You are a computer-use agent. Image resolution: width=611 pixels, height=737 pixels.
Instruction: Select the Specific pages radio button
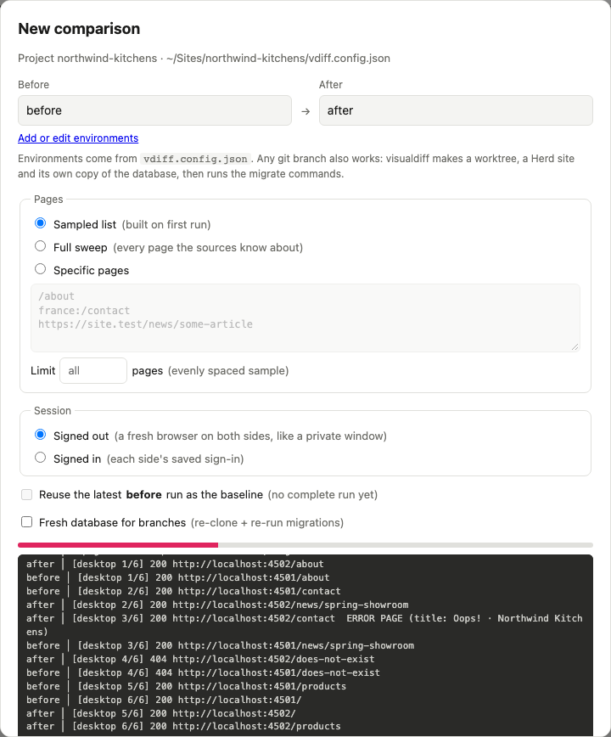pyautogui.click(x=41, y=269)
